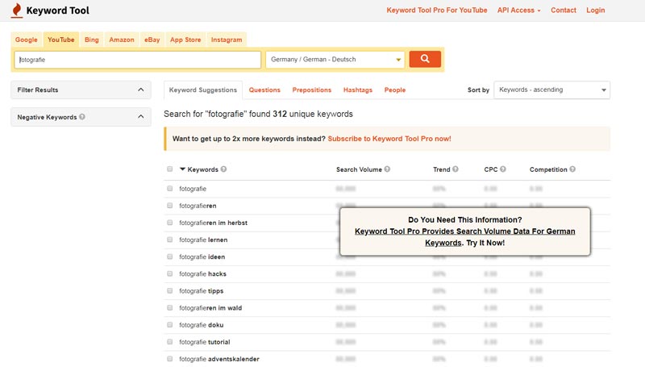Click the orange search magnifier button
This screenshot has width=645, height=367.
point(425,59)
